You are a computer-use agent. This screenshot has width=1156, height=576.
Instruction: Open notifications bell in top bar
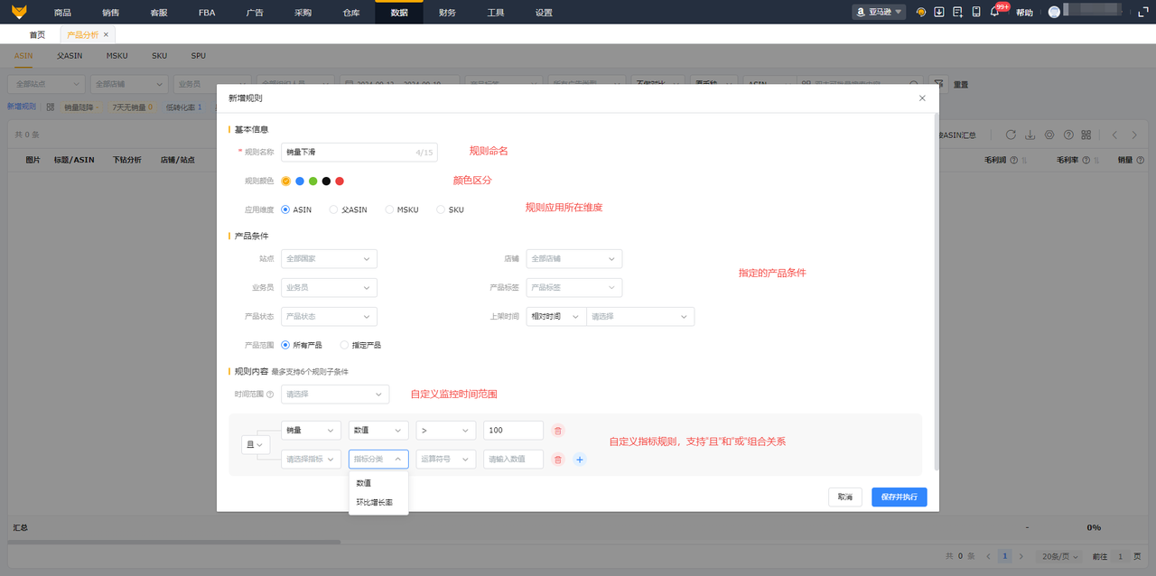994,13
